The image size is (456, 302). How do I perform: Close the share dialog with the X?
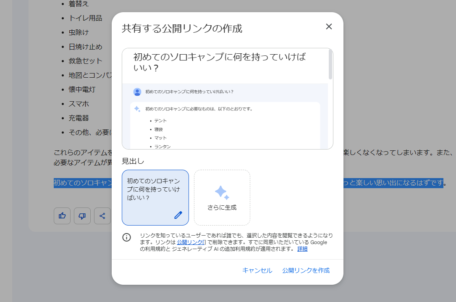pyautogui.click(x=329, y=26)
